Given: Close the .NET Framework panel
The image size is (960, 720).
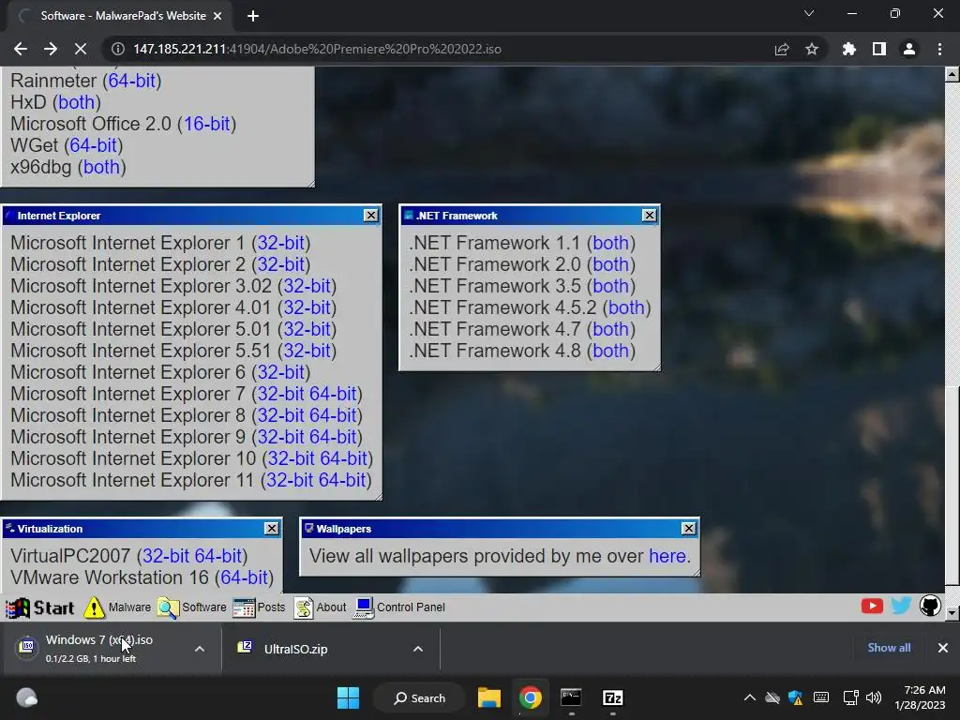Looking at the screenshot, I should (649, 216).
